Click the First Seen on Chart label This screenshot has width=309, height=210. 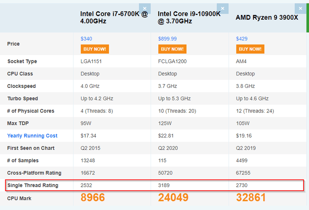[x=31, y=148]
